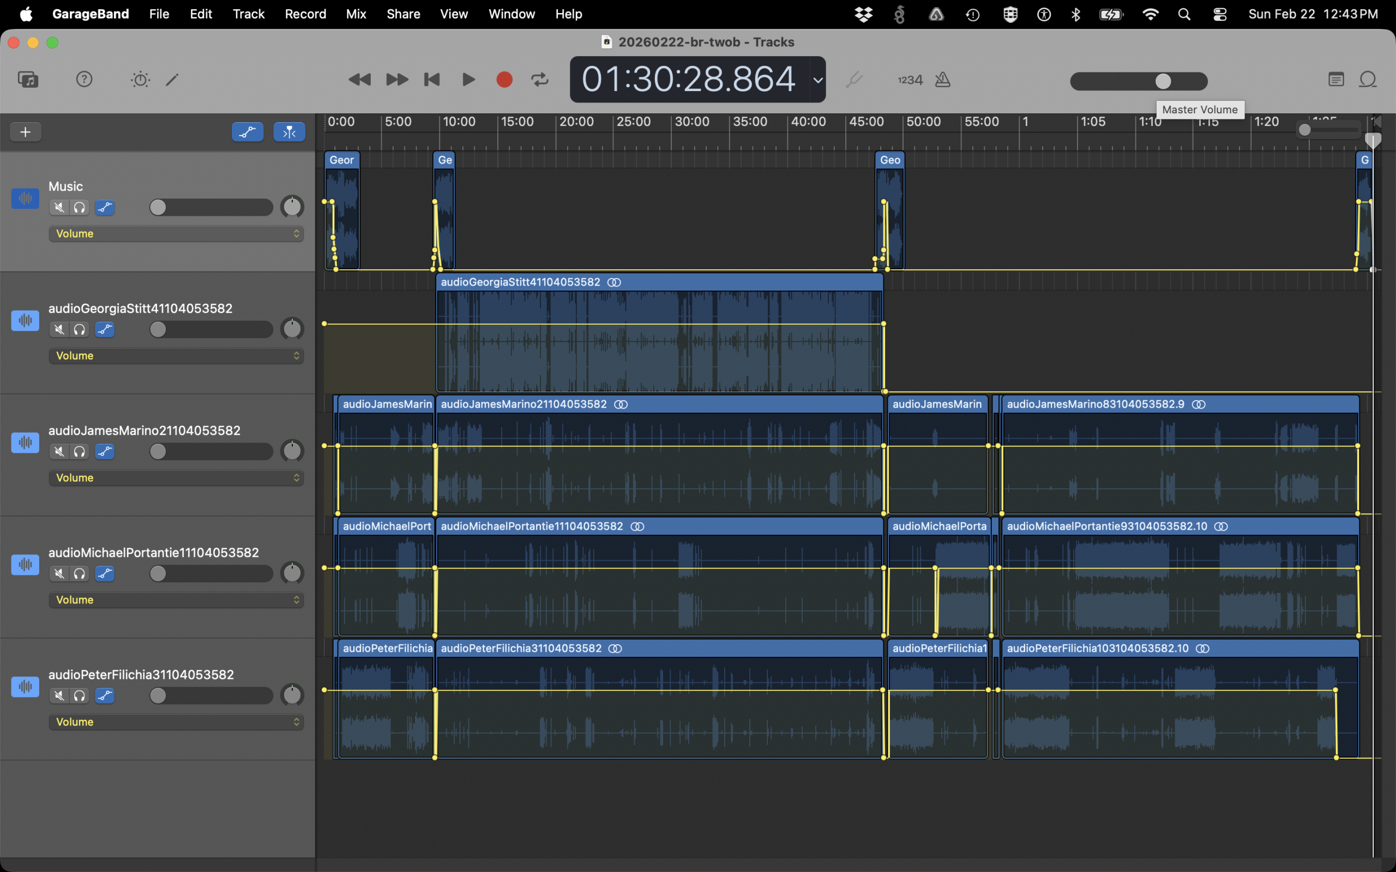Click the red Record button
Image resolution: width=1396 pixels, height=872 pixels.
504,79
